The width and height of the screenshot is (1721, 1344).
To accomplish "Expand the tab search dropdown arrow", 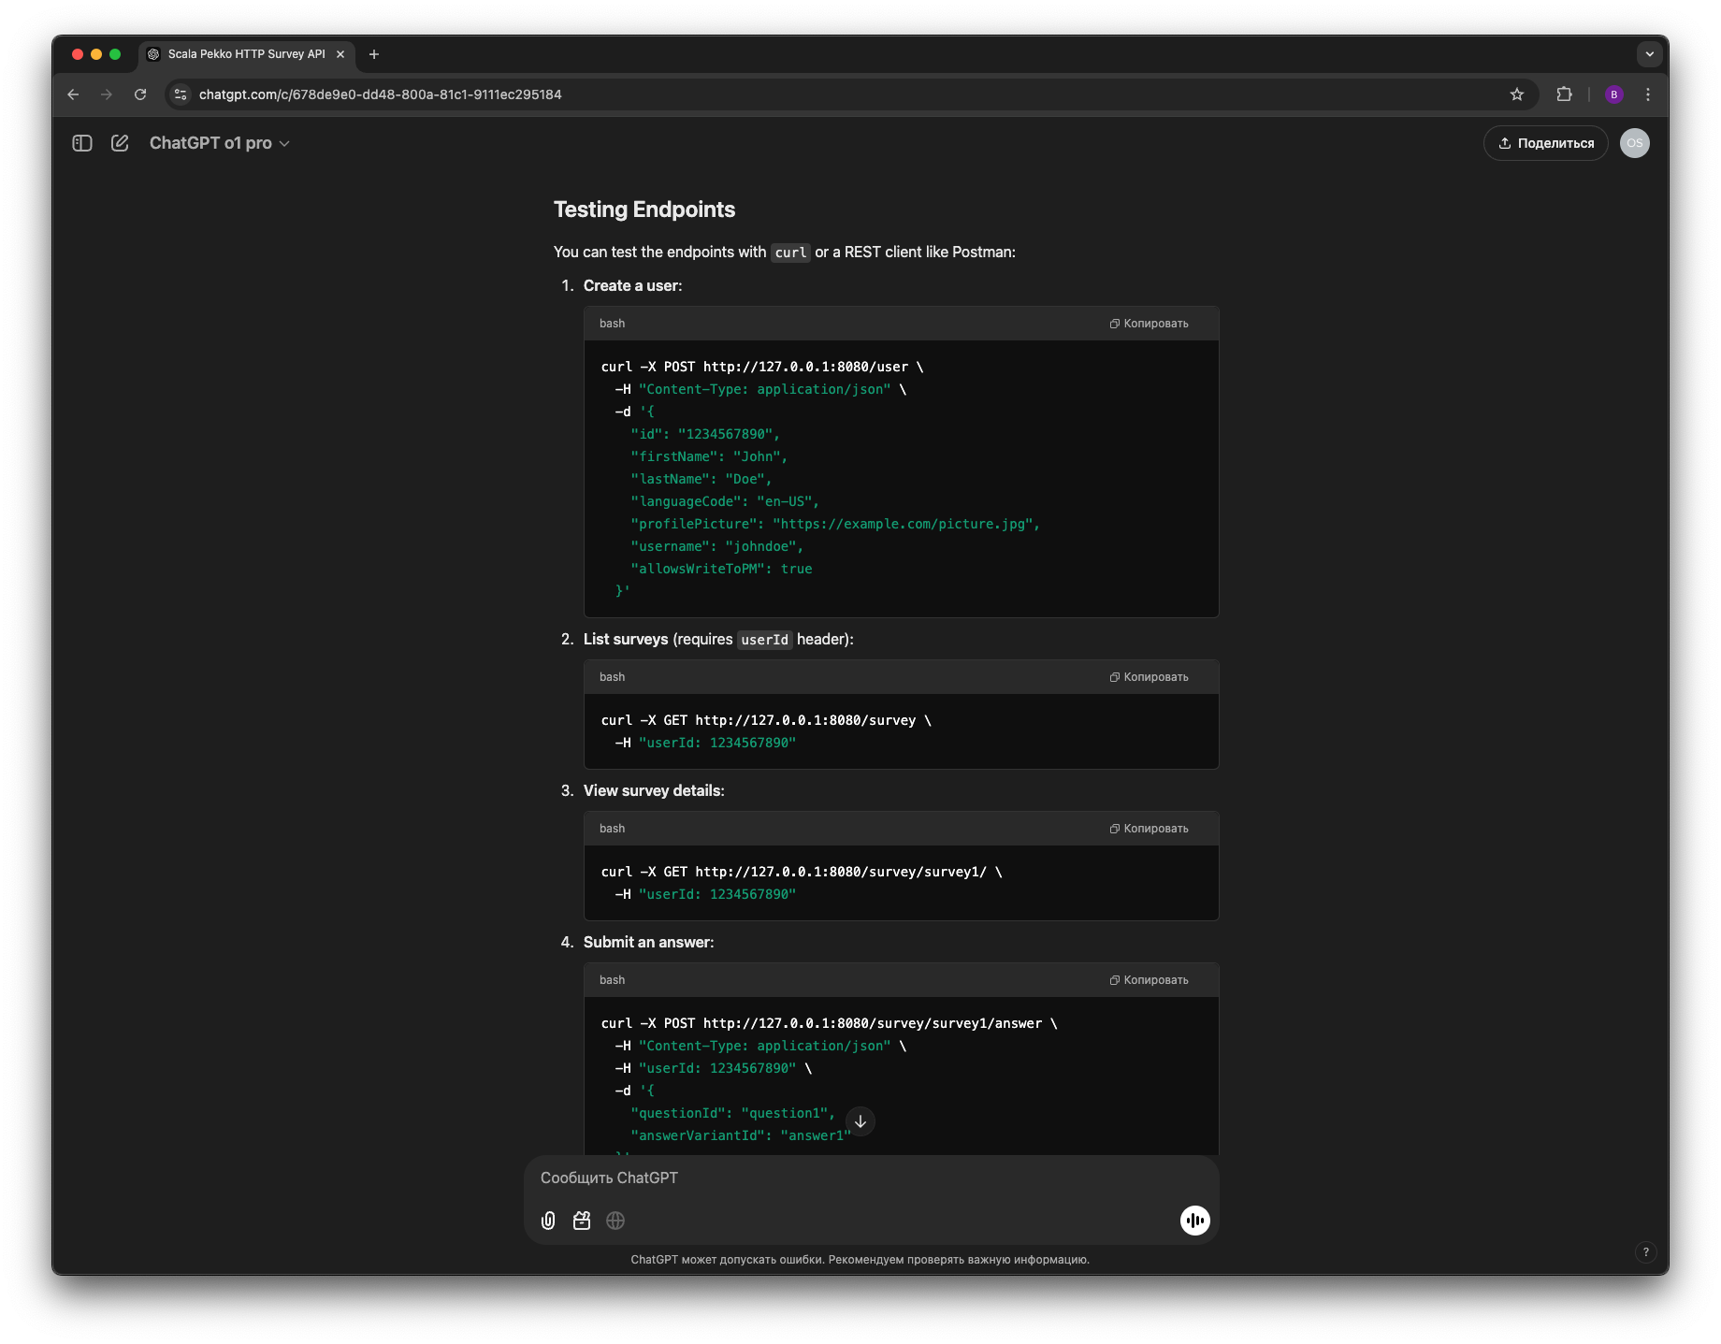I will coord(1649,54).
